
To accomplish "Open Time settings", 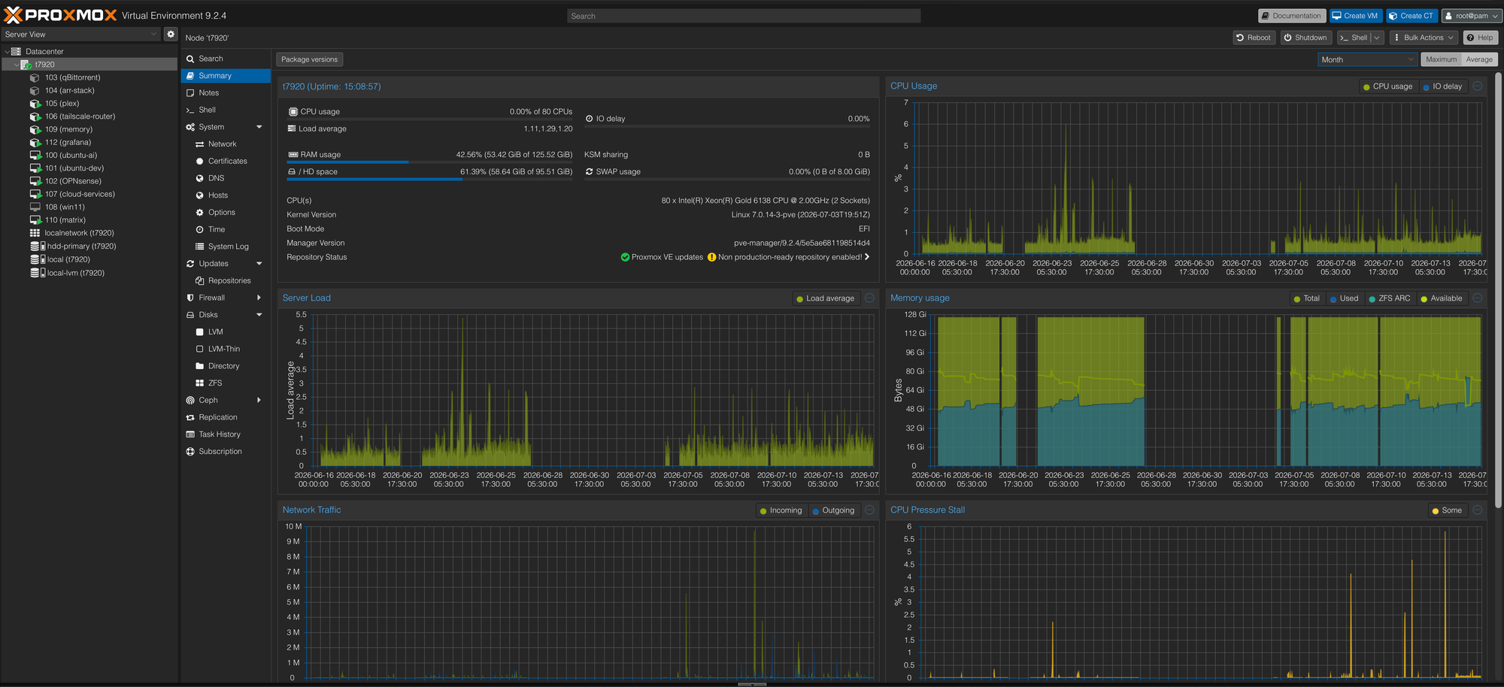I will click(x=226, y=229).
